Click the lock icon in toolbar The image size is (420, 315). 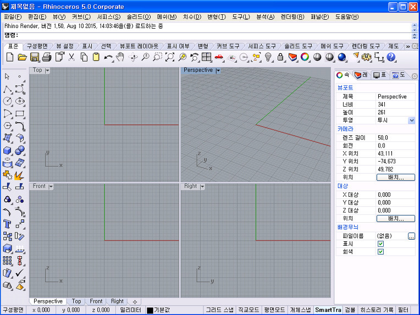click(280, 57)
